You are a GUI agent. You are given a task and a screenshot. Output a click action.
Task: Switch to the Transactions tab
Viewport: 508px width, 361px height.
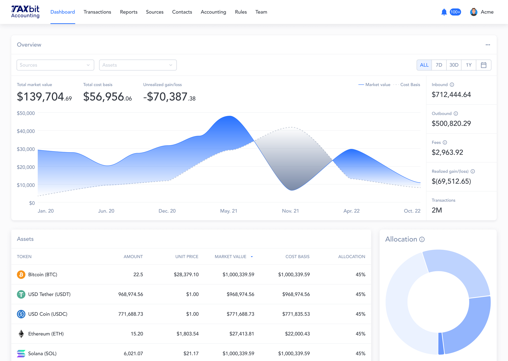(97, 12)
